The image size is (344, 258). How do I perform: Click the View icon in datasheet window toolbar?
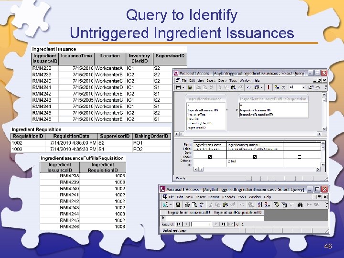pos(165,204)
